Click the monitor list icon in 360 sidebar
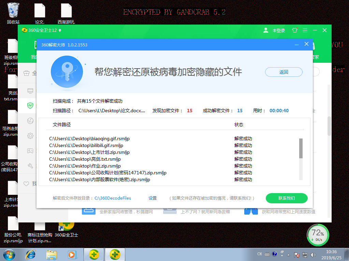Viewport: 349px width, 261px height. 30,90
